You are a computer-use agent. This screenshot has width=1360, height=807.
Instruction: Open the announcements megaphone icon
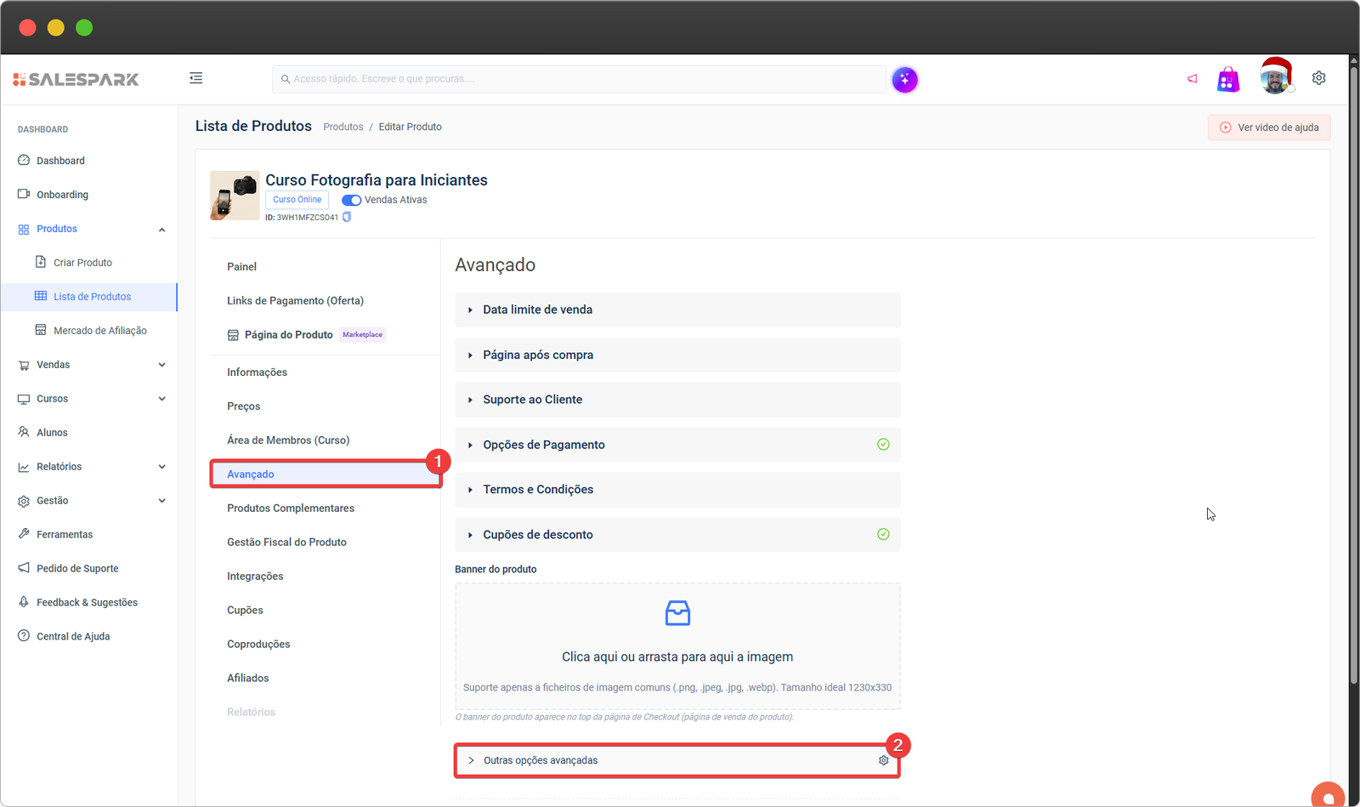tap(1192, 79)
